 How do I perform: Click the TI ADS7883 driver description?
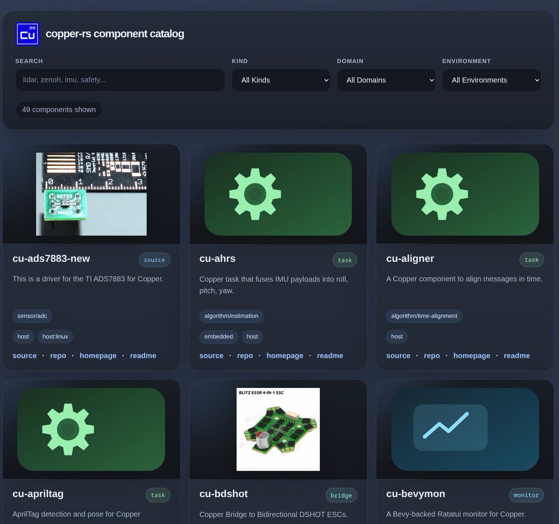point(88,279)
